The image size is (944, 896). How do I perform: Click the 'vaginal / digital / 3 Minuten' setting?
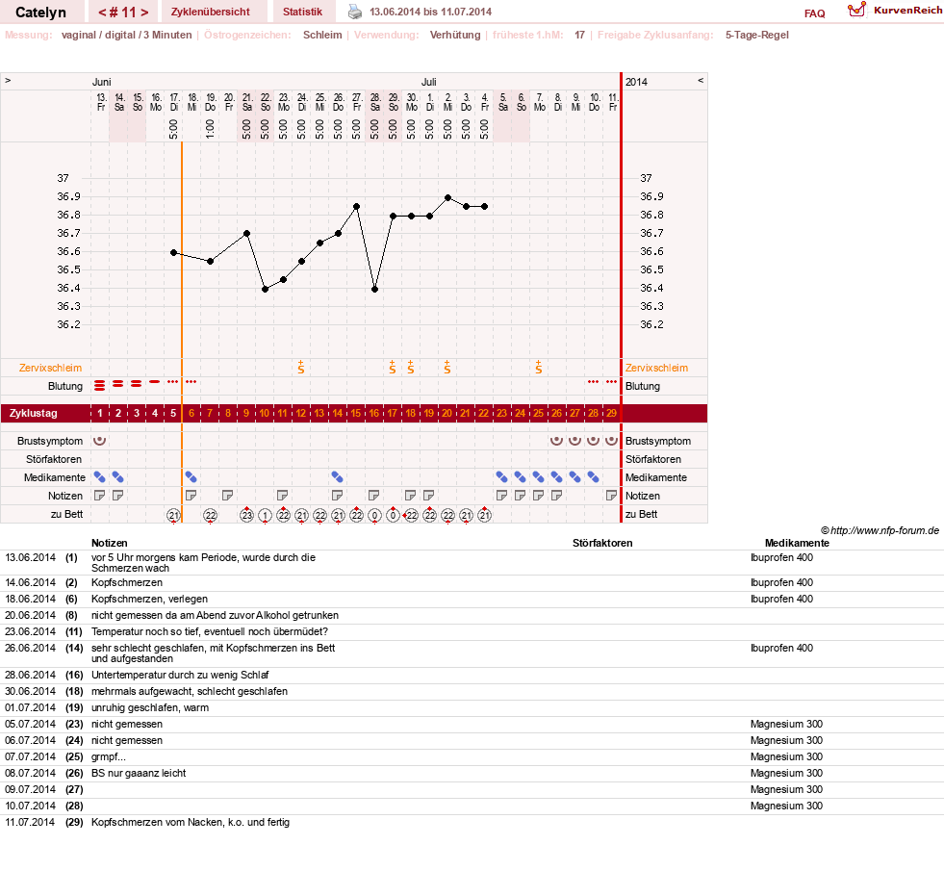tap(126, 35)
